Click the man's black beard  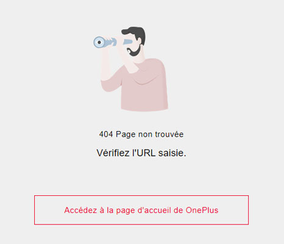click(134, 51)
